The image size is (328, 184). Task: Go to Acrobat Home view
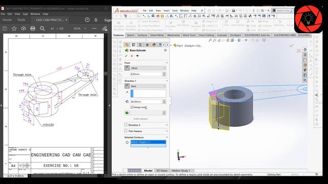point(7,20)
